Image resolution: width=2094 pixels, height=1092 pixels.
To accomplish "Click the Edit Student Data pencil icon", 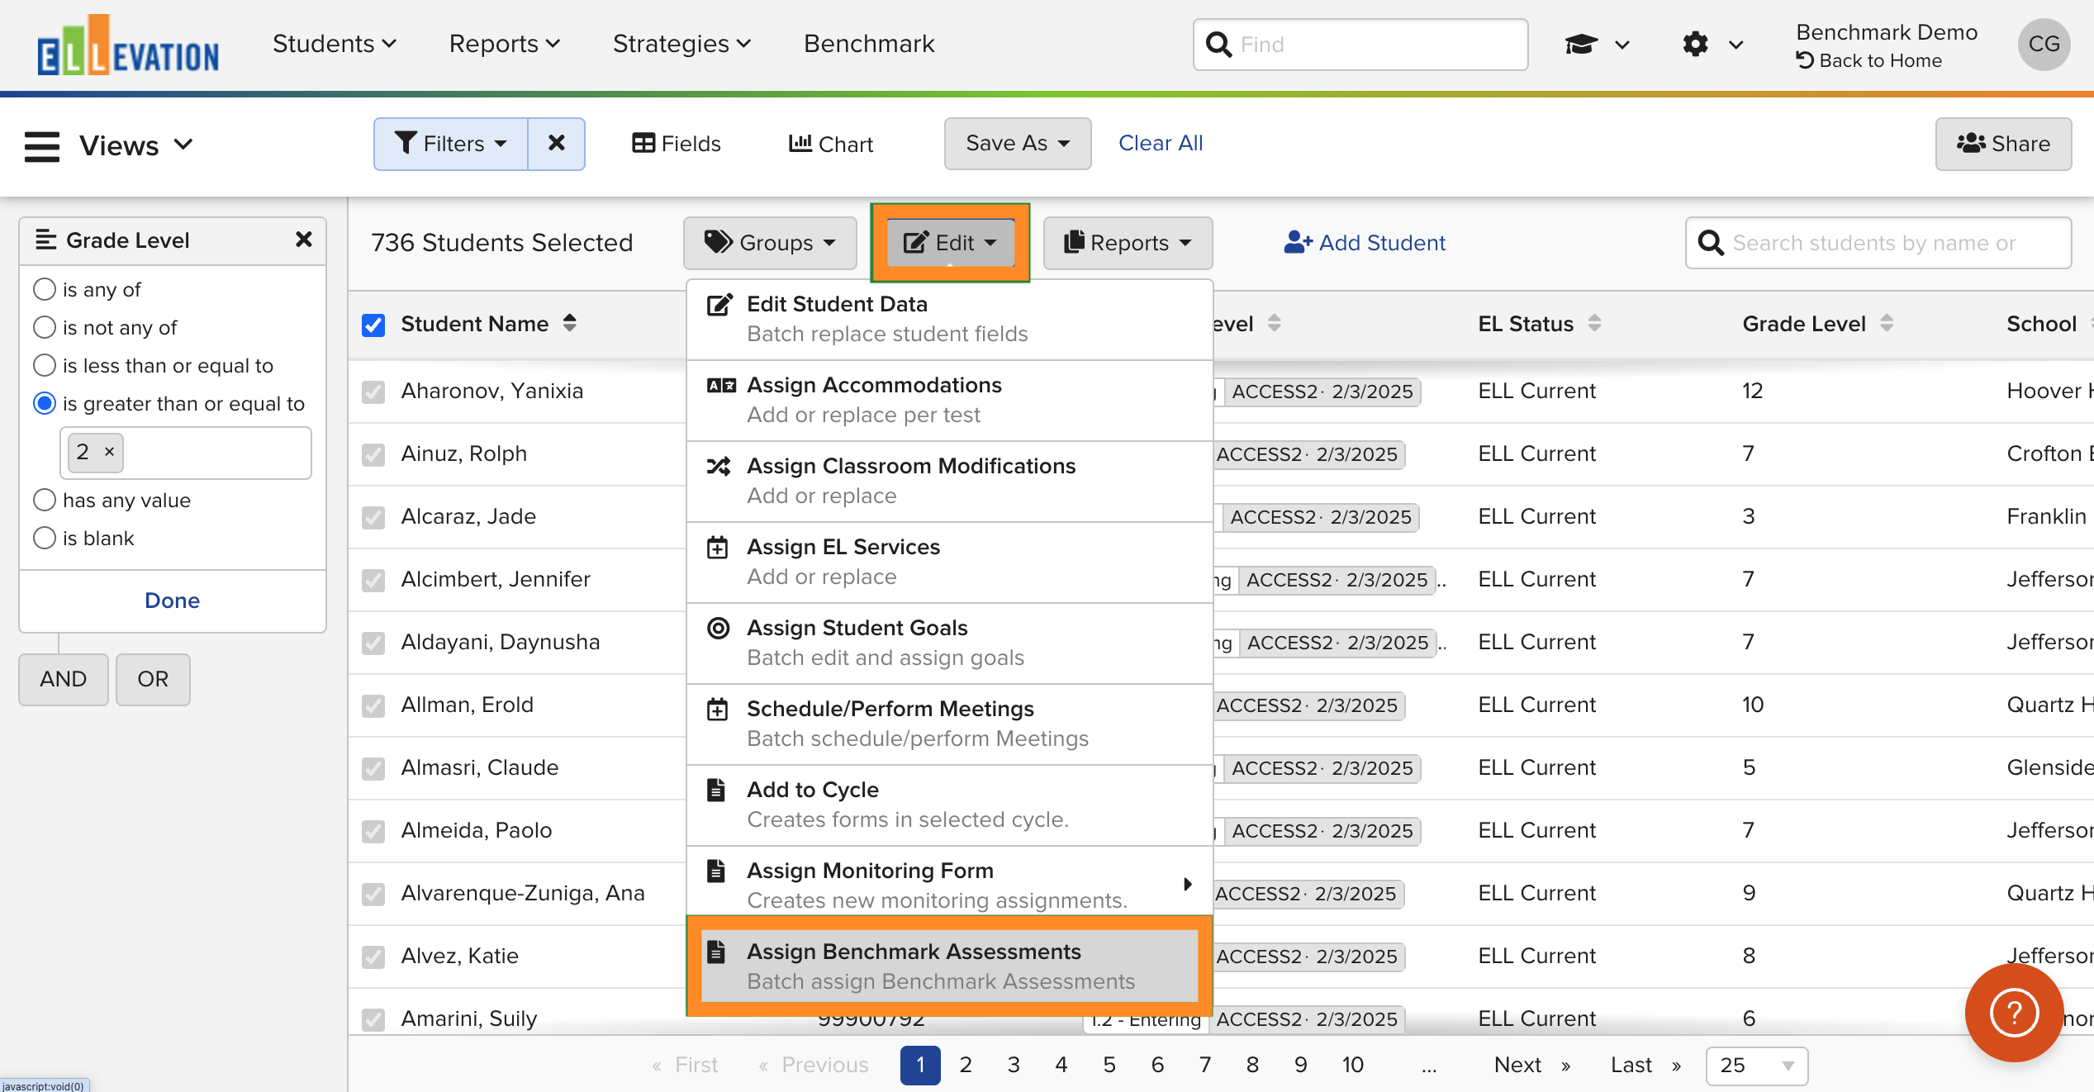I will click(x=719, y=305).
